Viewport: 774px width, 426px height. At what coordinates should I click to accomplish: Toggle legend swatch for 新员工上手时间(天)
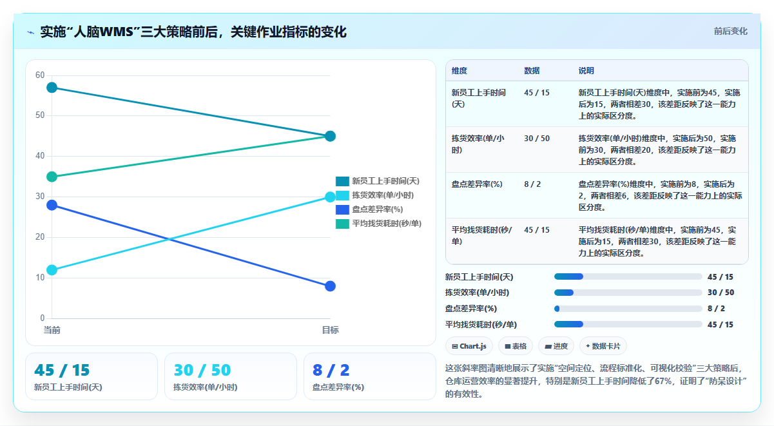[342, 181]
